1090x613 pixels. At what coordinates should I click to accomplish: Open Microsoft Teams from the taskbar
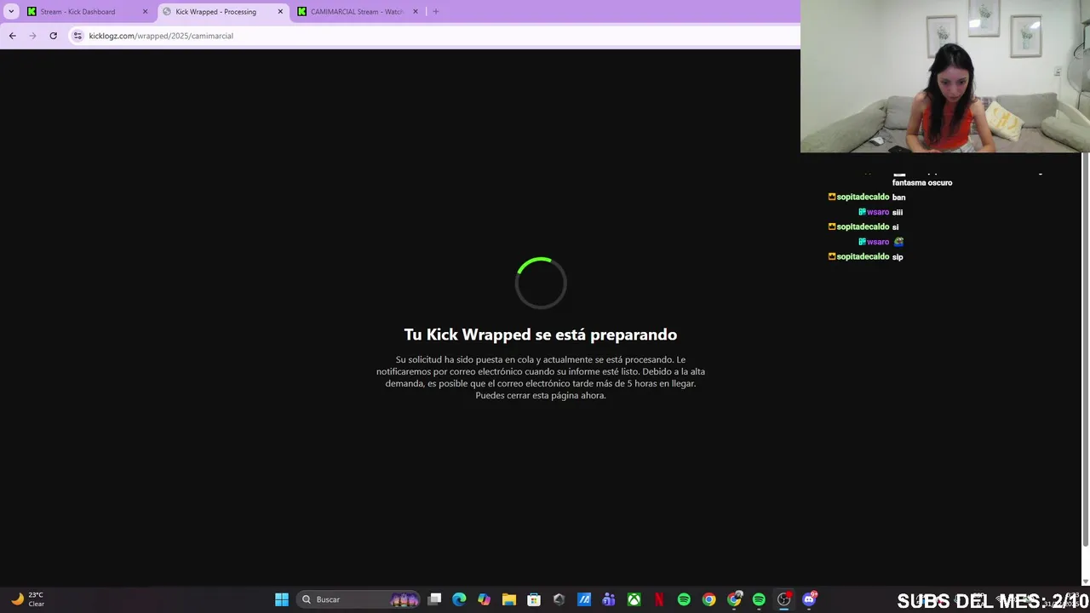pyautogui.click(x=609, y=599)
